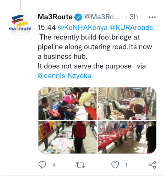Open the three-dot more options menu
Screen dimensions: 165x180
pos(152,17)
